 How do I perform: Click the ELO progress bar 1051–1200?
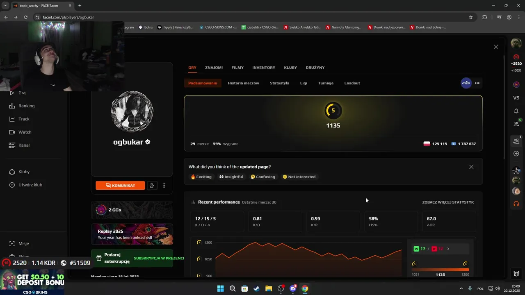click(x=441, y=269)
